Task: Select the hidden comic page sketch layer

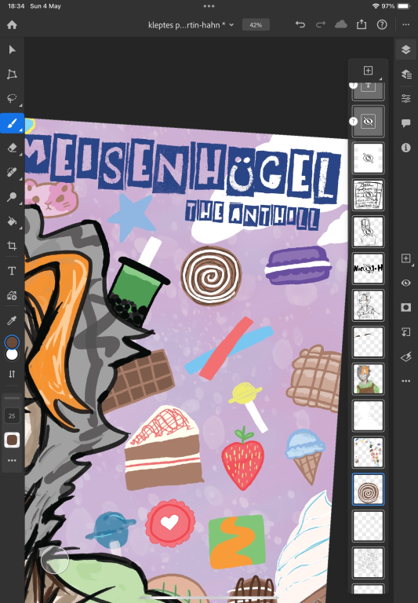Action: click(368, 195)
